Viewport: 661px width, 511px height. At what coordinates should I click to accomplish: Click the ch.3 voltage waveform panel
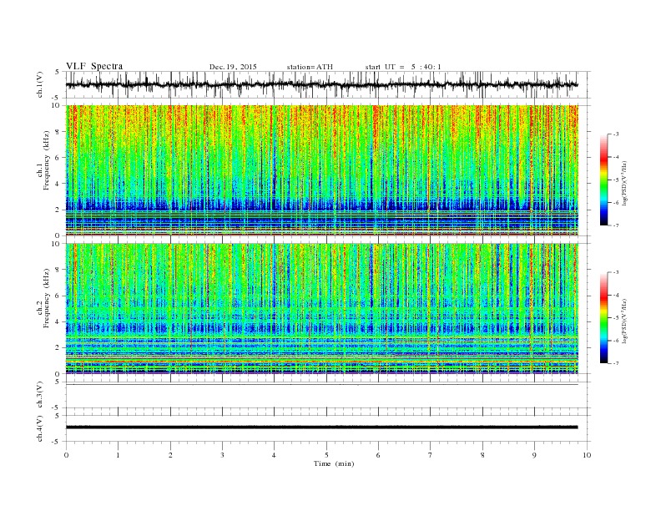(328, 395)
